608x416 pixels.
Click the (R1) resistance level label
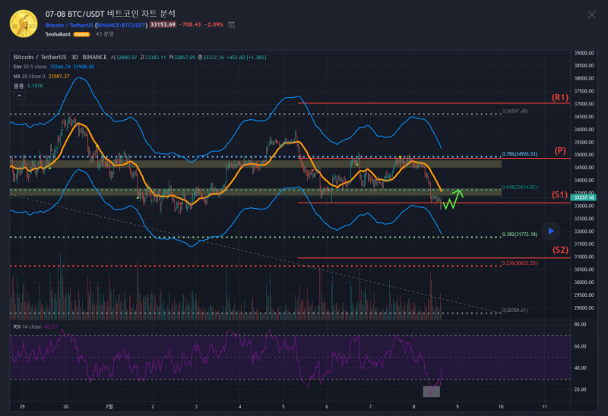coord(559,98)
